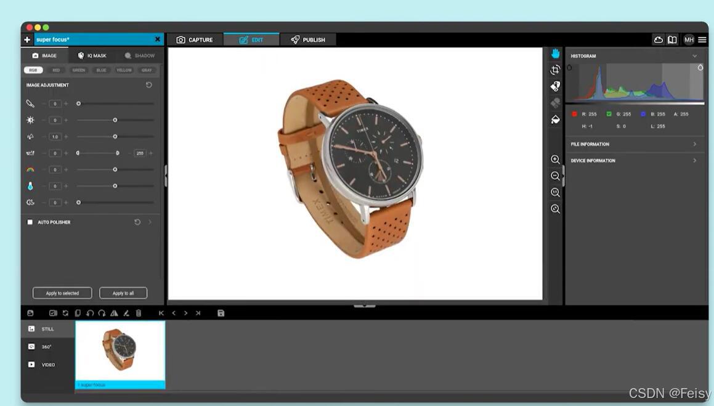Click the zoom out magnifier
The image size is (714, 406).
click(x=555, y=176)
